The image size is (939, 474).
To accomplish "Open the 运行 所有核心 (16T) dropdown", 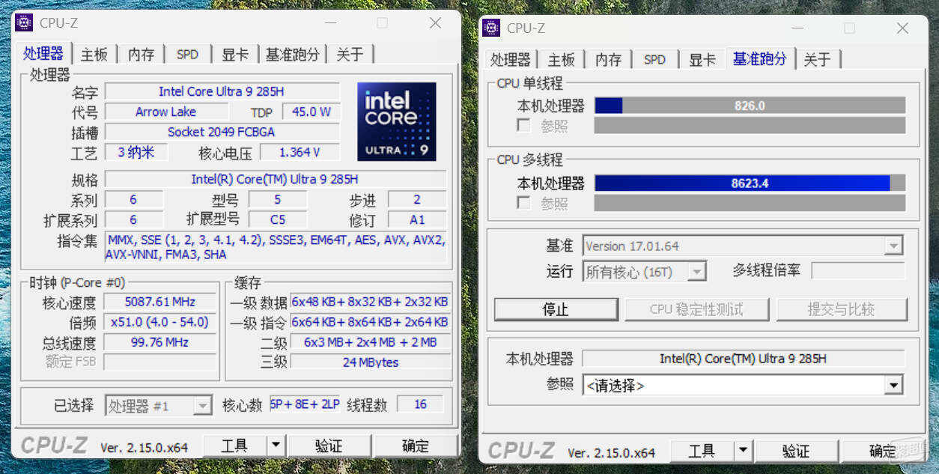I will 644,271.
